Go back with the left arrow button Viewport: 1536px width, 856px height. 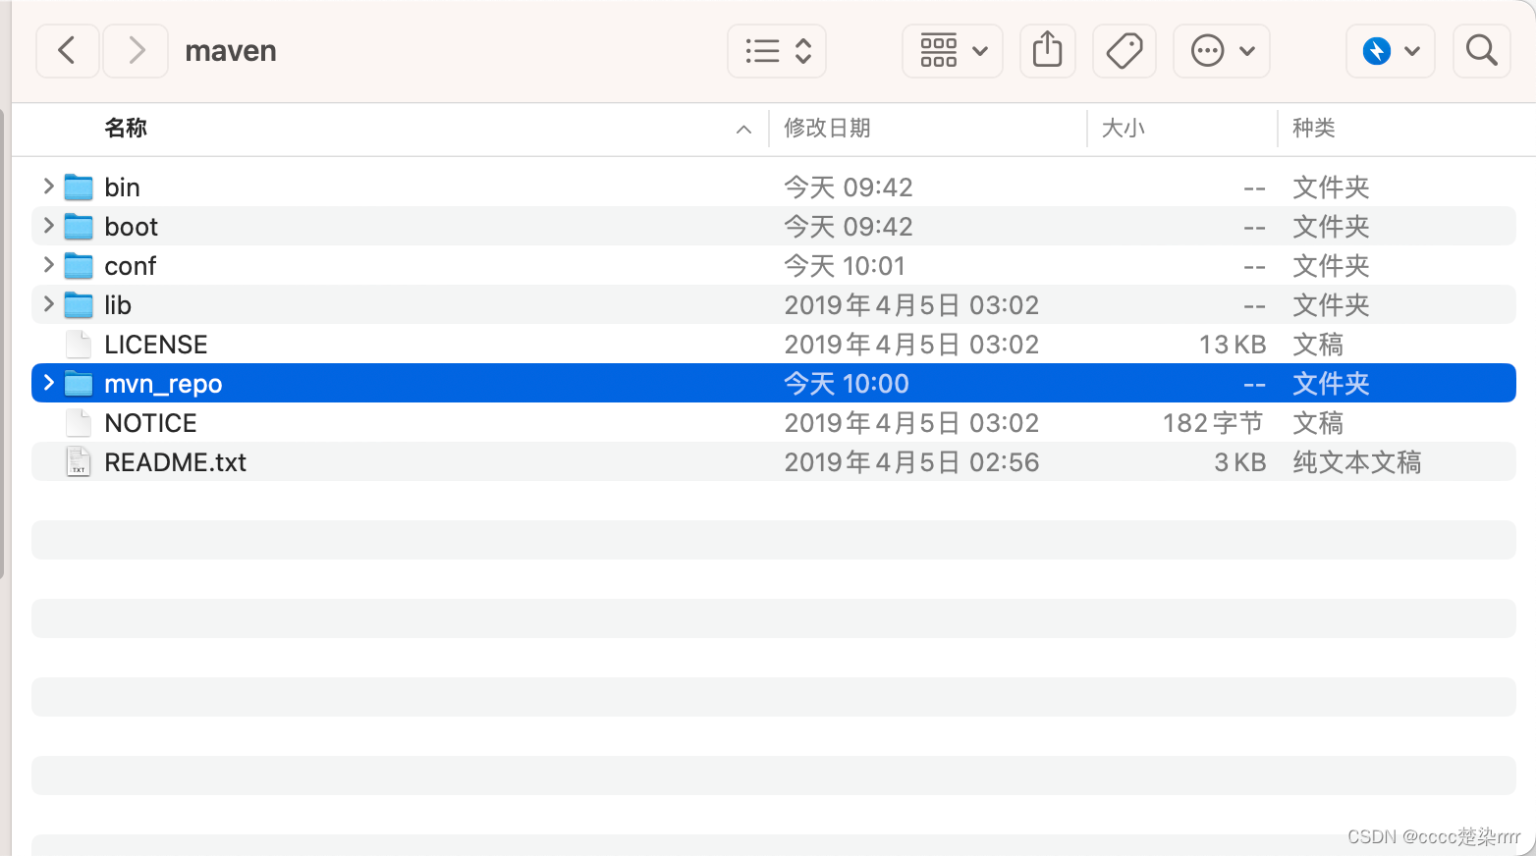pos(67,50)
